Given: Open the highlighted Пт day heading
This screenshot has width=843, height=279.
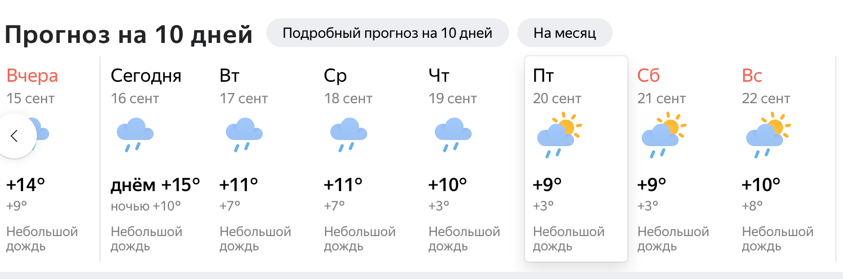Looking at the screenshot, I should (x=543, y=76).
